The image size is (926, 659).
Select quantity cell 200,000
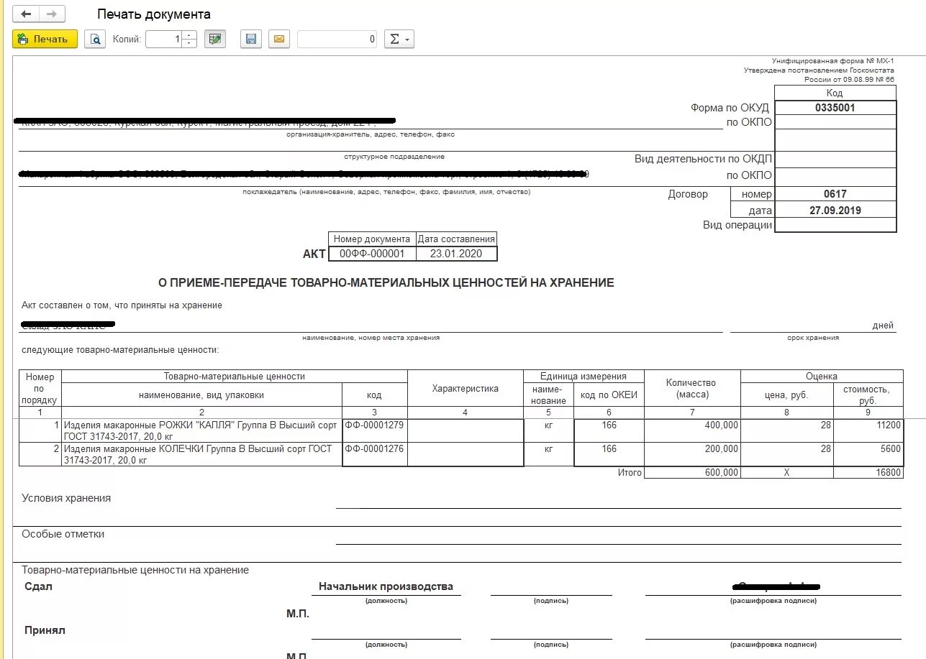tap(692, 454)
